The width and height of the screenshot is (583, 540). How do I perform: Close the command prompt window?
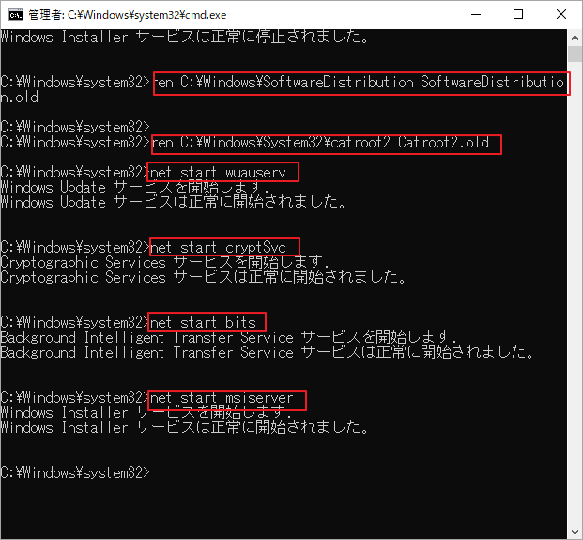pos(561,14)
